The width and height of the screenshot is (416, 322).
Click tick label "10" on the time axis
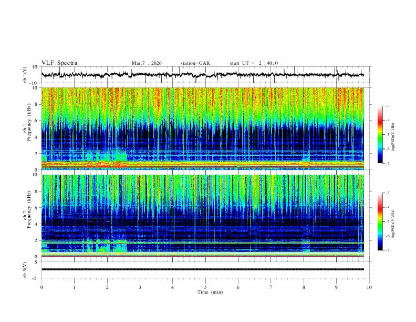tap(369, 287)
